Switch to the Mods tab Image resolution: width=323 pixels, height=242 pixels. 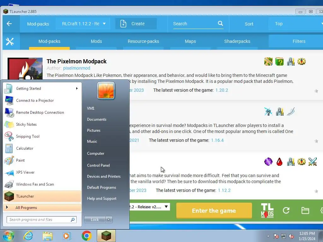[x=97, y=41]
